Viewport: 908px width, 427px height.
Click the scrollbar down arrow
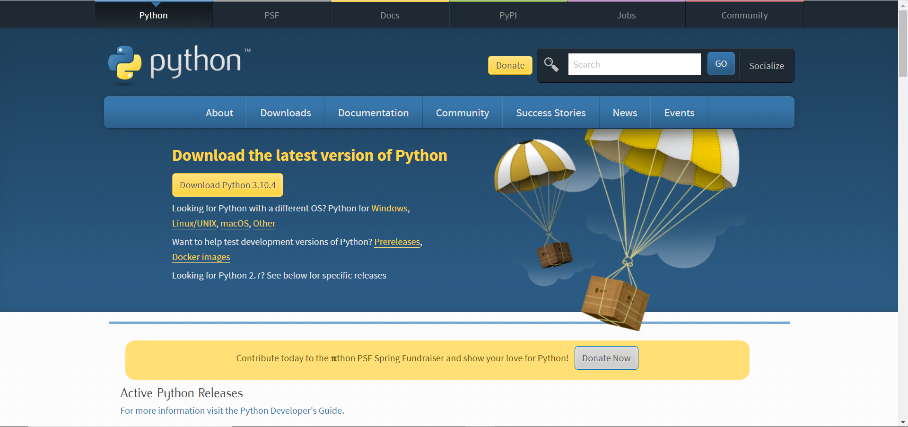point(903,422)
